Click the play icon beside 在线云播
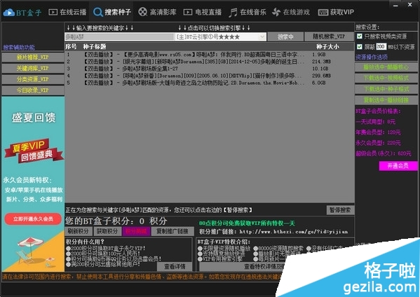Image resolution: width=420 pixels, height=297 pixels. [53, 12]
